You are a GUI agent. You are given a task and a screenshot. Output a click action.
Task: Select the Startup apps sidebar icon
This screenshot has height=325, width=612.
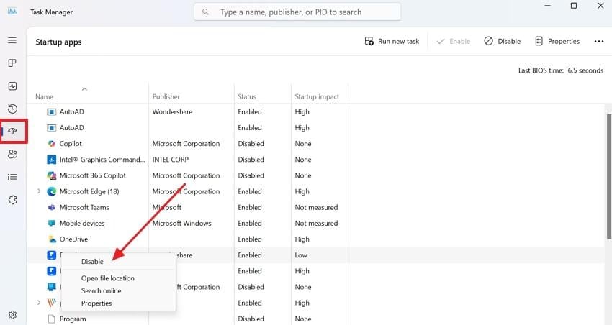13,132
